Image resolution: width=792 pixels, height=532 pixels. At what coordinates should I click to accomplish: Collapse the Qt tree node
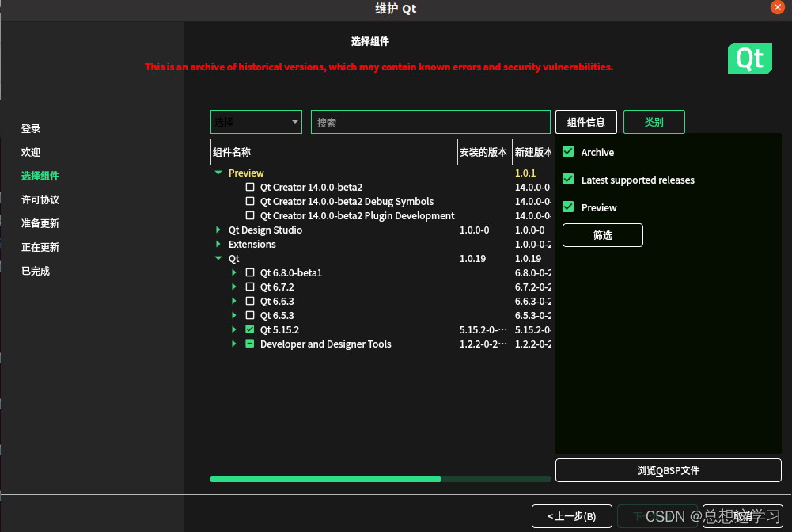(x=218, y=258)
